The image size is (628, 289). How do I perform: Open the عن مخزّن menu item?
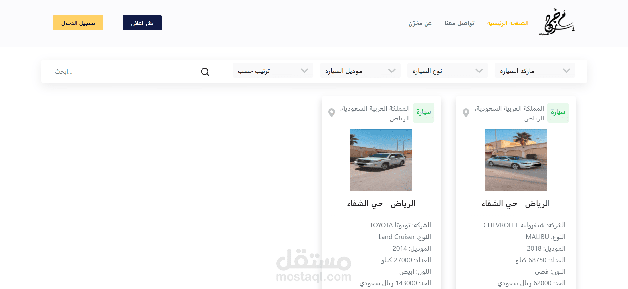[420, 23]
